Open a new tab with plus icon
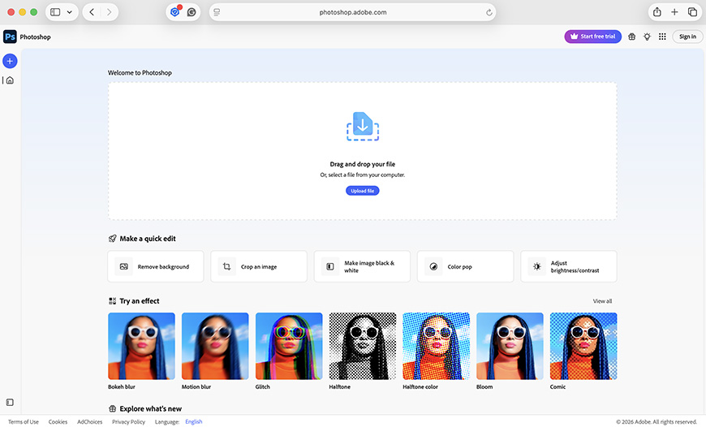Image resolution: width=706 pixels, height=427 pixels. [674, 12]
